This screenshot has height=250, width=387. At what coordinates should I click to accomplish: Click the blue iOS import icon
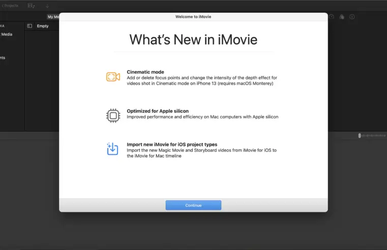coord(112,149)
